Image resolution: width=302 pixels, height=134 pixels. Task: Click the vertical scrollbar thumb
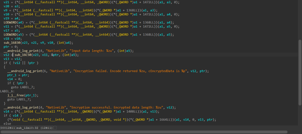pos(300,72)
